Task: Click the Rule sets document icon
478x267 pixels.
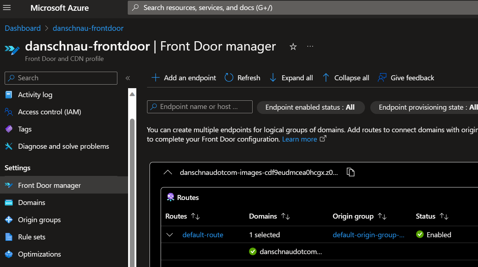Action: click(x=9, y=237)
